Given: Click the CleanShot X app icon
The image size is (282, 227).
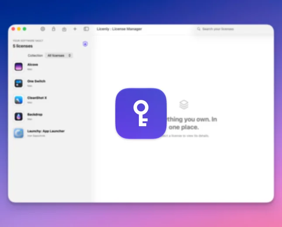Looking at the screenshot, I should click(18, 100).
